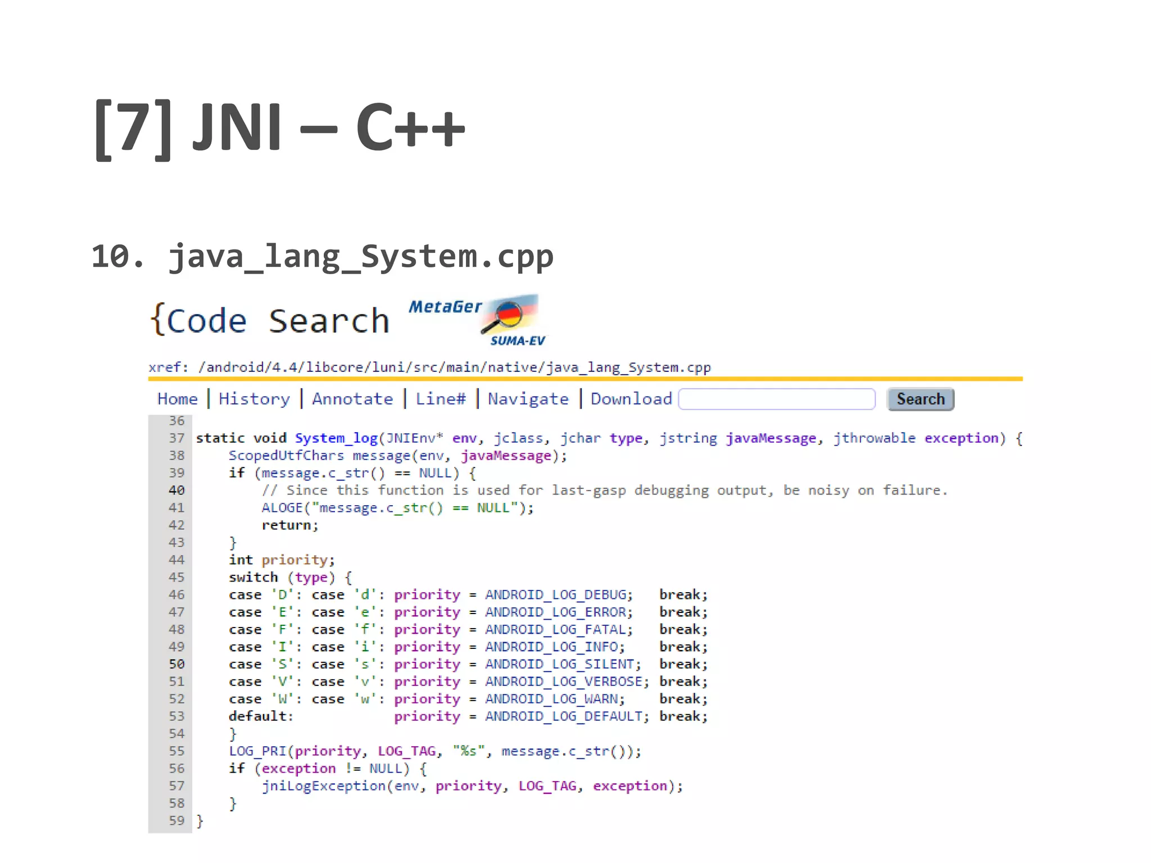Click ANDROID_LOG_VERBOSE symbol

pos(564,682)
